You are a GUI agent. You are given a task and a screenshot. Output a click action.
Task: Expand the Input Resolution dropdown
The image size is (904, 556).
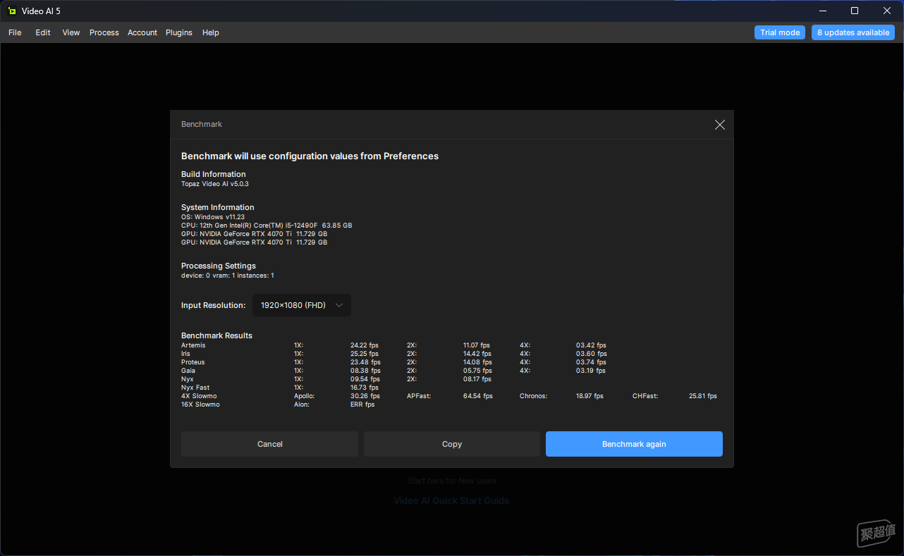(x=302, y=305)
